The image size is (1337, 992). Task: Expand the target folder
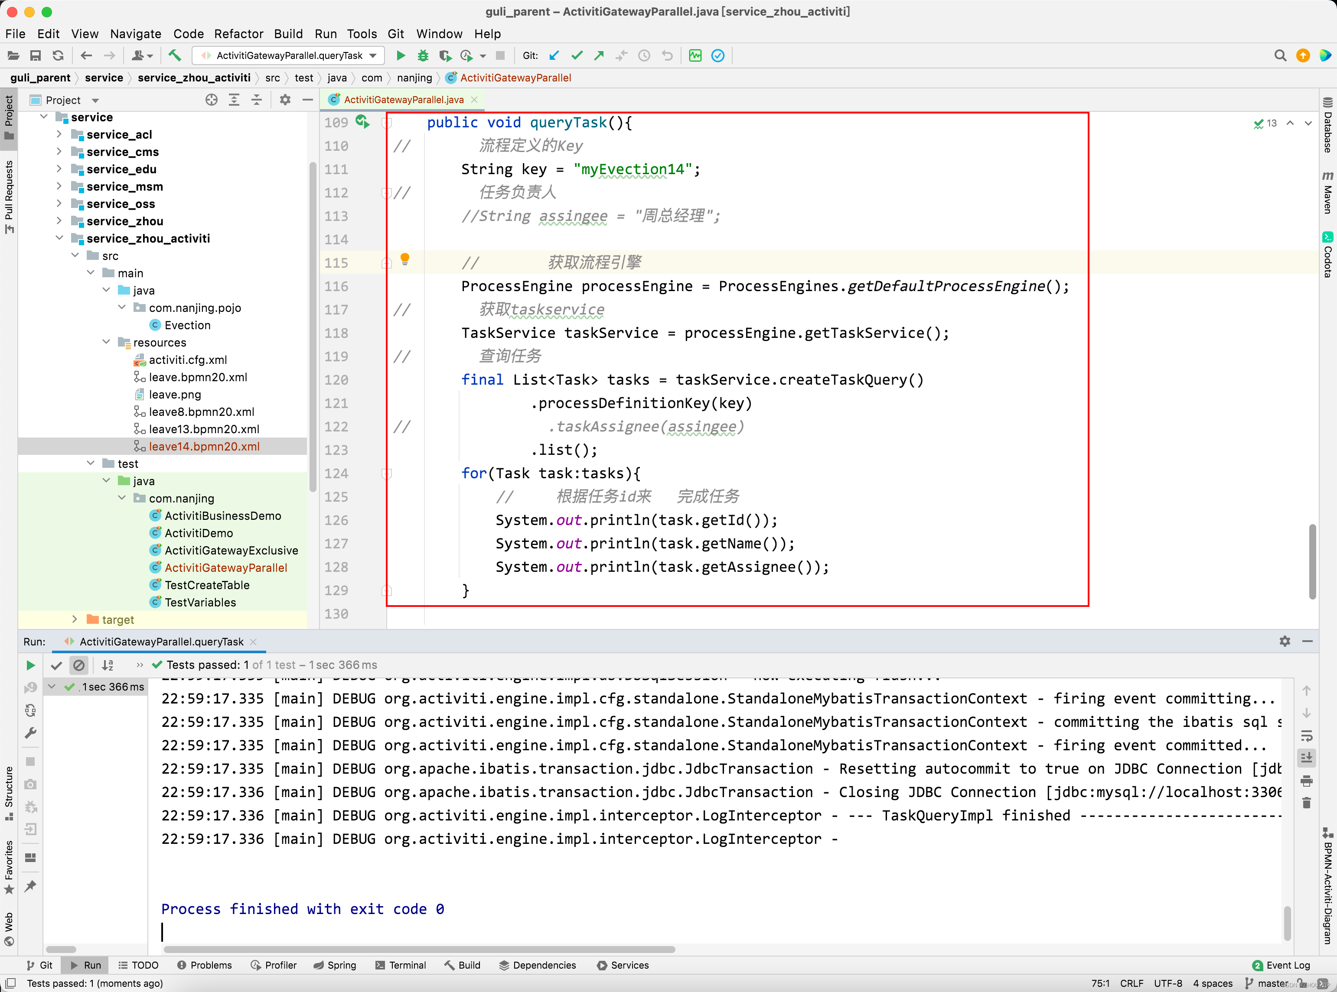tap(75, 619)
